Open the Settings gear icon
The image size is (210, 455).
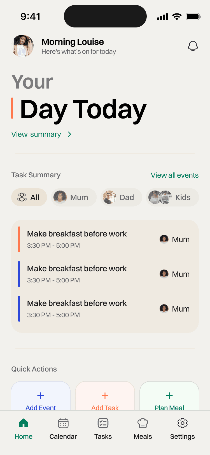[x=182, y=423]
